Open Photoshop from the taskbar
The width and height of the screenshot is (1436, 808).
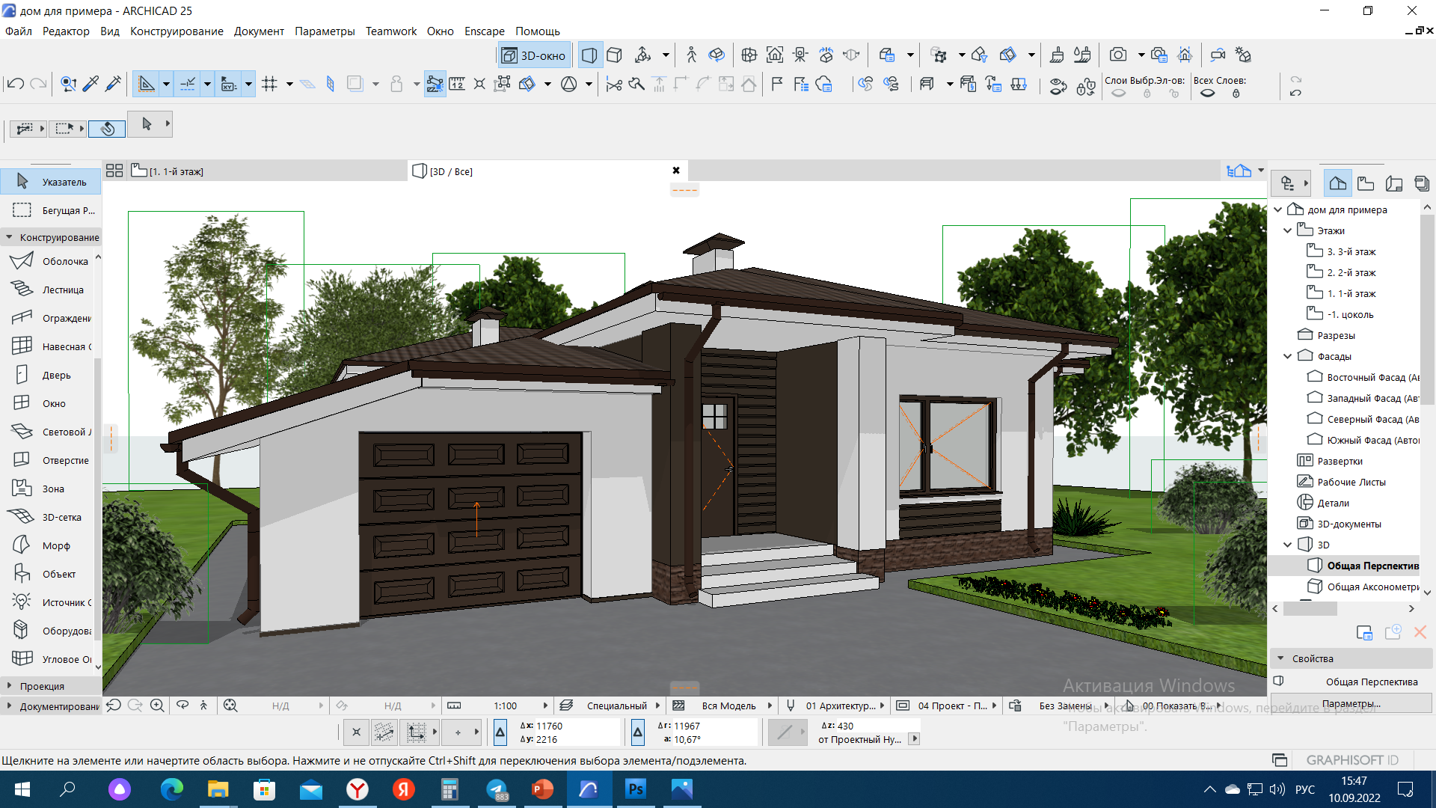pos(635,789)
